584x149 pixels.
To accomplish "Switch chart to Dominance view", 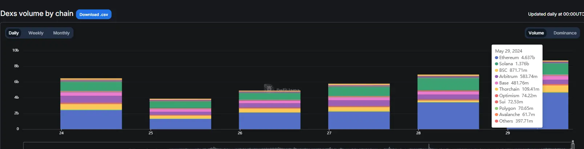I will 565,33.
